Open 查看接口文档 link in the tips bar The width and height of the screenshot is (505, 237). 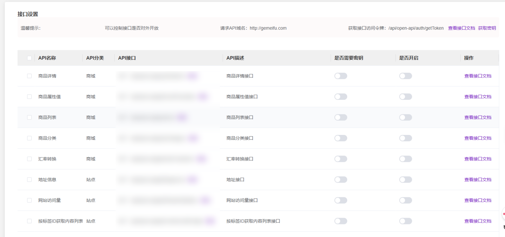[462, 28]
